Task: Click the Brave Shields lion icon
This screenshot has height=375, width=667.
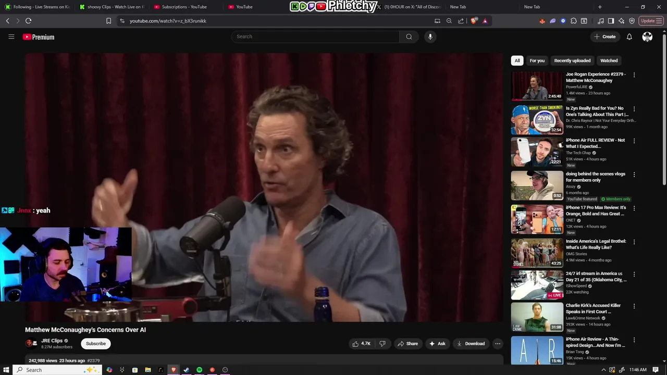Action: tap(474, 21)
